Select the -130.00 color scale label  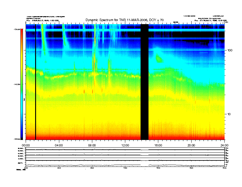pos(17,29)
